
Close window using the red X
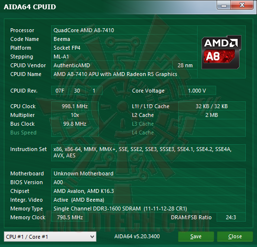click(x=242, y=5)
